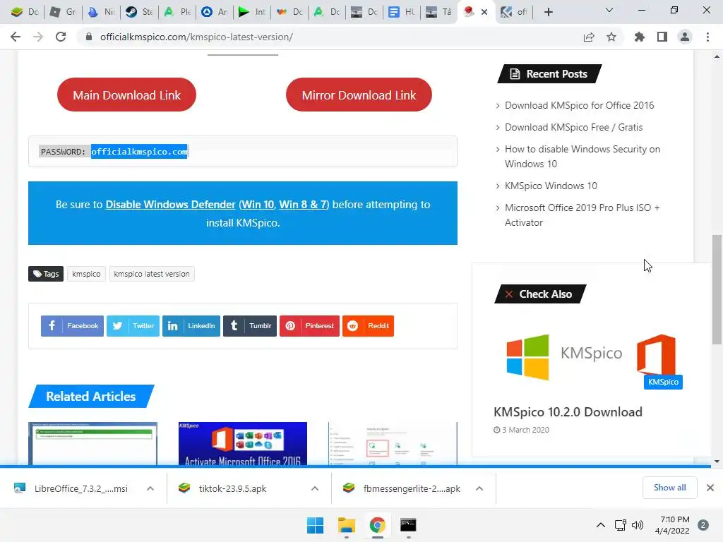Open the Windows Start menu
Image resolution: width=723 pixels, height=542 pixels.
pyautogui.click(x=316, y=525)
